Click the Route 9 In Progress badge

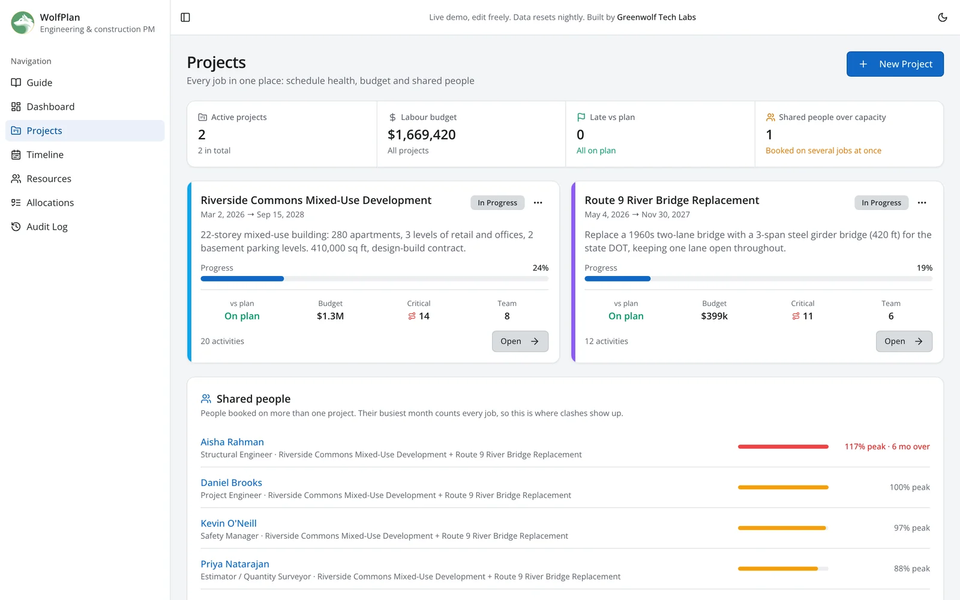881,203
